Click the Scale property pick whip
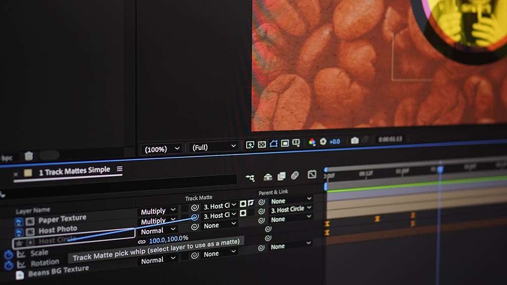 pos(268,229)
